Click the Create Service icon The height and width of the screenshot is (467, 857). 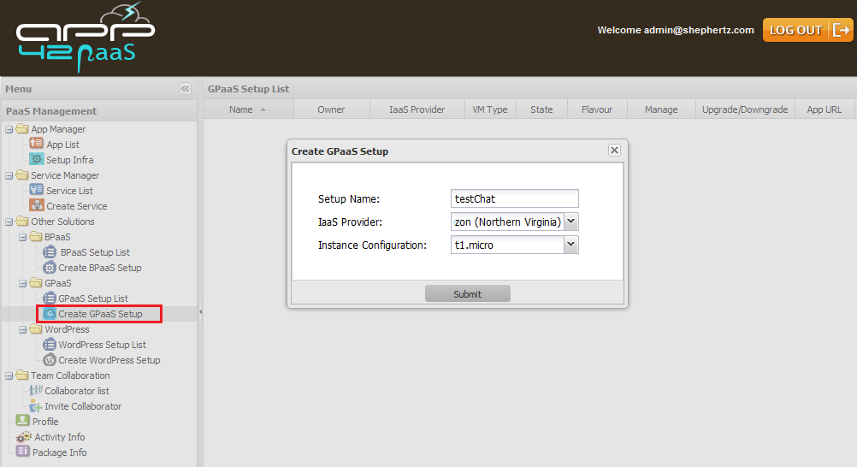pyautogui.click(x=37, y=206)
